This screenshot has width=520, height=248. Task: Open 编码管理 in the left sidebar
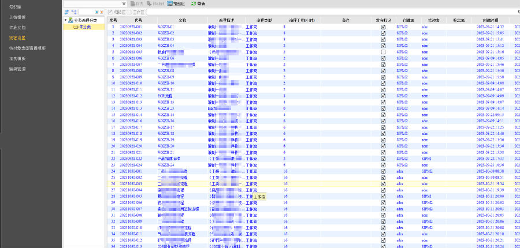click(x=17, y=69)
